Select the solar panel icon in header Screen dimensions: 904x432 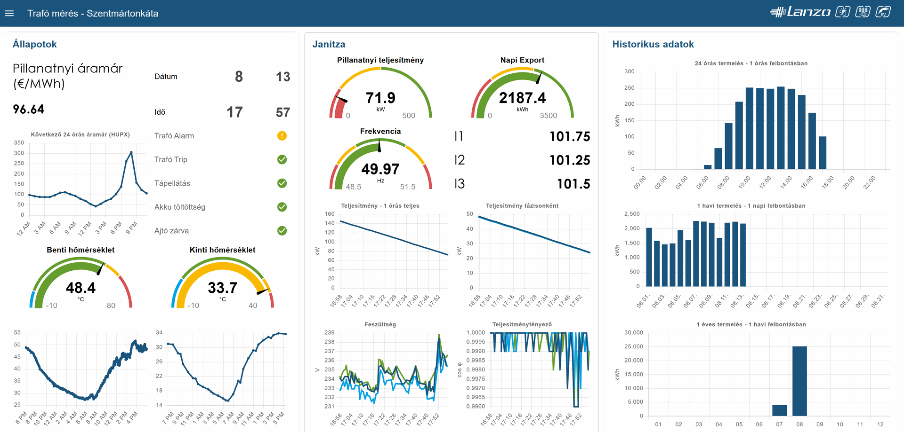(x=844, y=12)
